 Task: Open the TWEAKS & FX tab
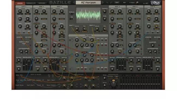tap(31, 3)
